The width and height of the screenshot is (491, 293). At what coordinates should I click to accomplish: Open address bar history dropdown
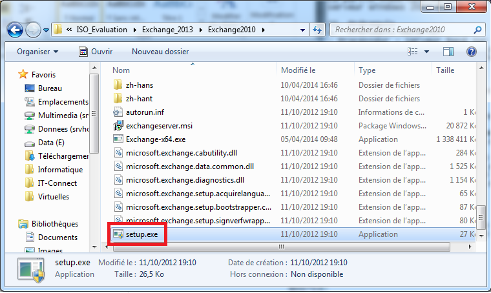[x=302, y=30]
